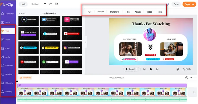Select the Behance Subscribe template
198x104 pixels.
point(72,21)
